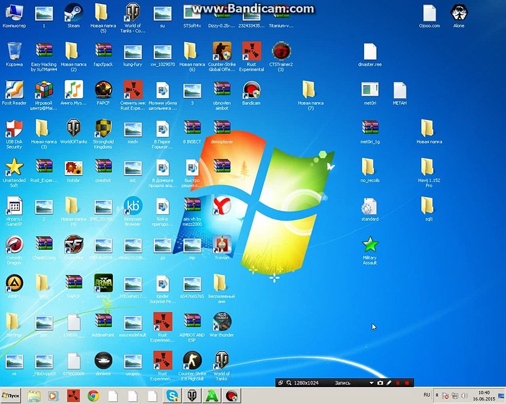The image size is (506, 404).
Task: Open Skype from taskbar
Action: point(172,396)
